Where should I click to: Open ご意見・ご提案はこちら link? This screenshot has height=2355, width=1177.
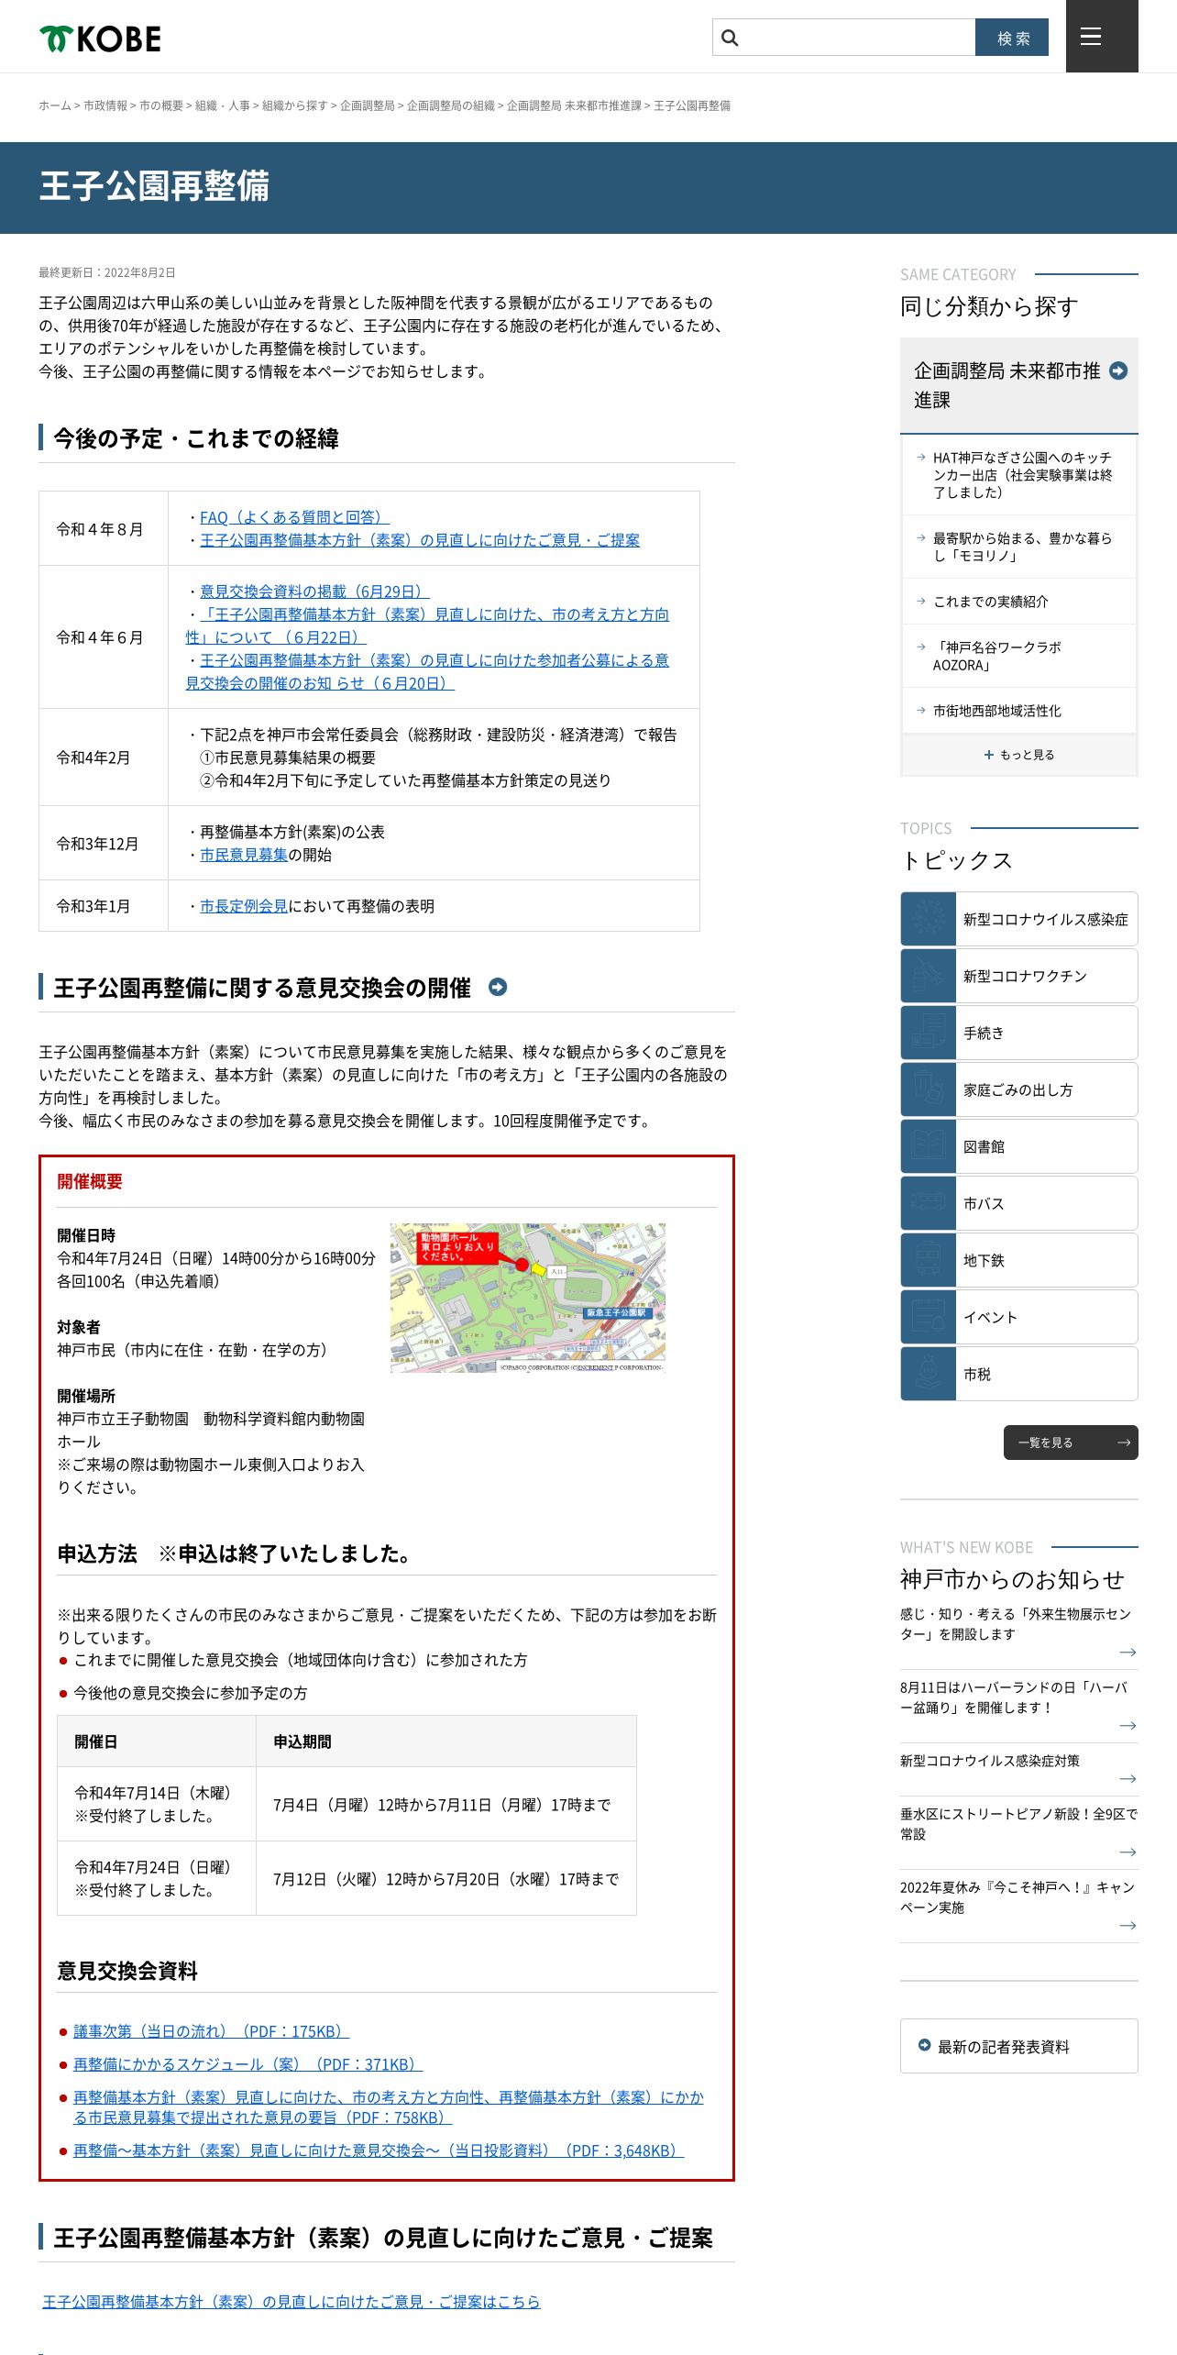[291, 2302]
